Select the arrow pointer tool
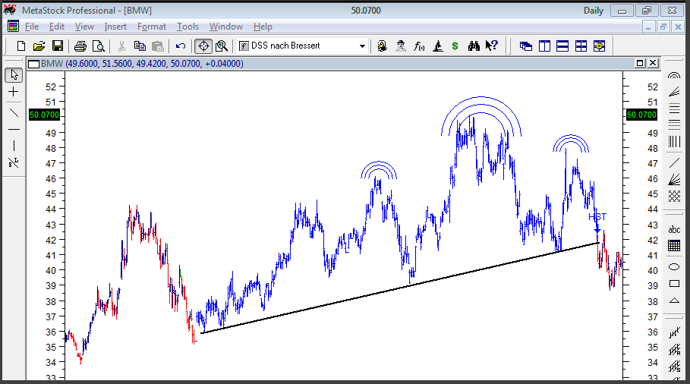The height and width of the screenshot is (384, 690). [14, 75]
